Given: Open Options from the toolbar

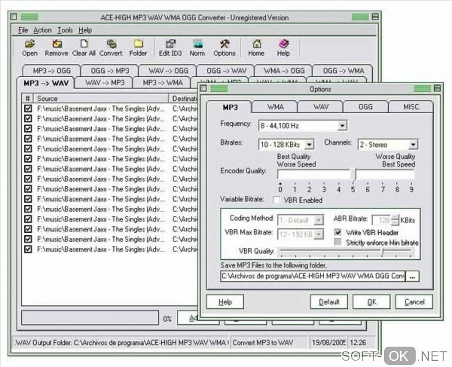Looking at the screenshot, I should tap(224, 48).
